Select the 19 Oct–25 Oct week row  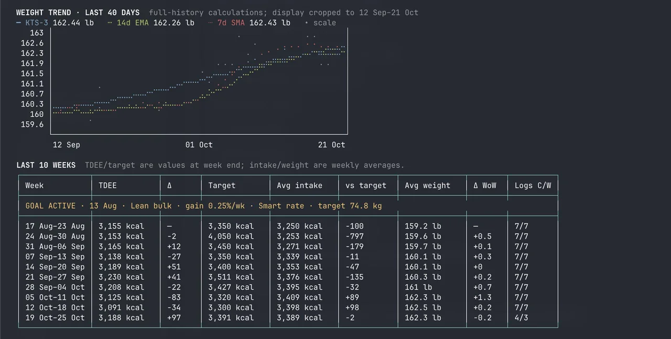click(x=288, y=318)
